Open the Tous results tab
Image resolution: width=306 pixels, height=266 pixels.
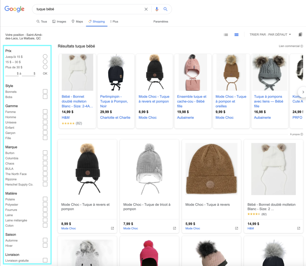[x=42, y=22]
